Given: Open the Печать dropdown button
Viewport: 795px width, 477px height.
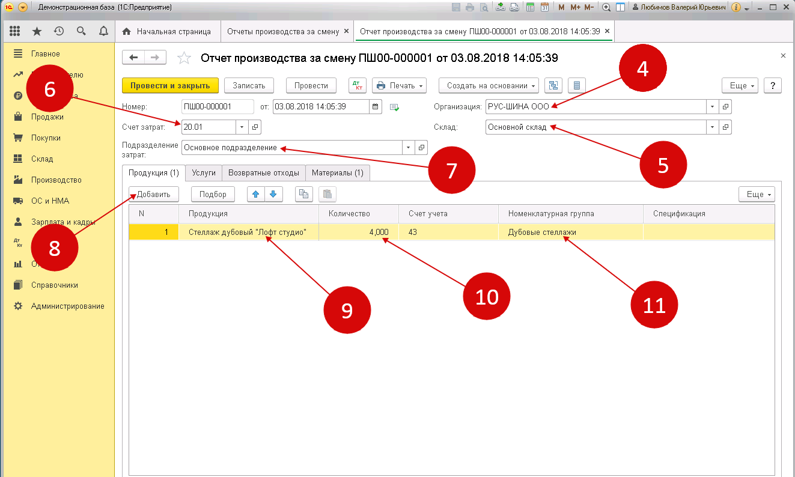Looking at the screenshot, I should pos(400,85).
